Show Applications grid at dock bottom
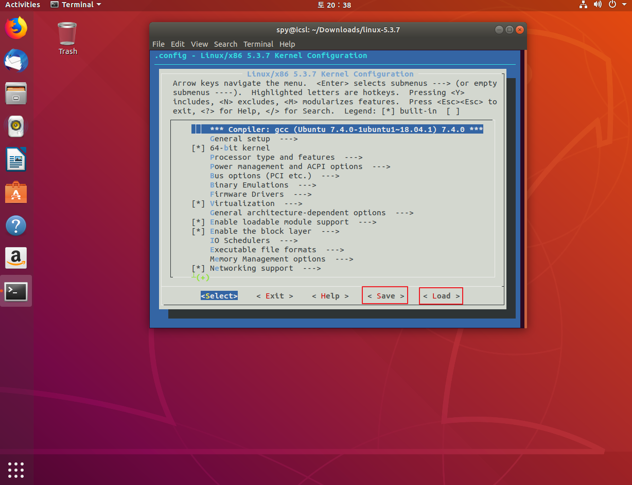632x485 pixels. [x=16, y=470]
